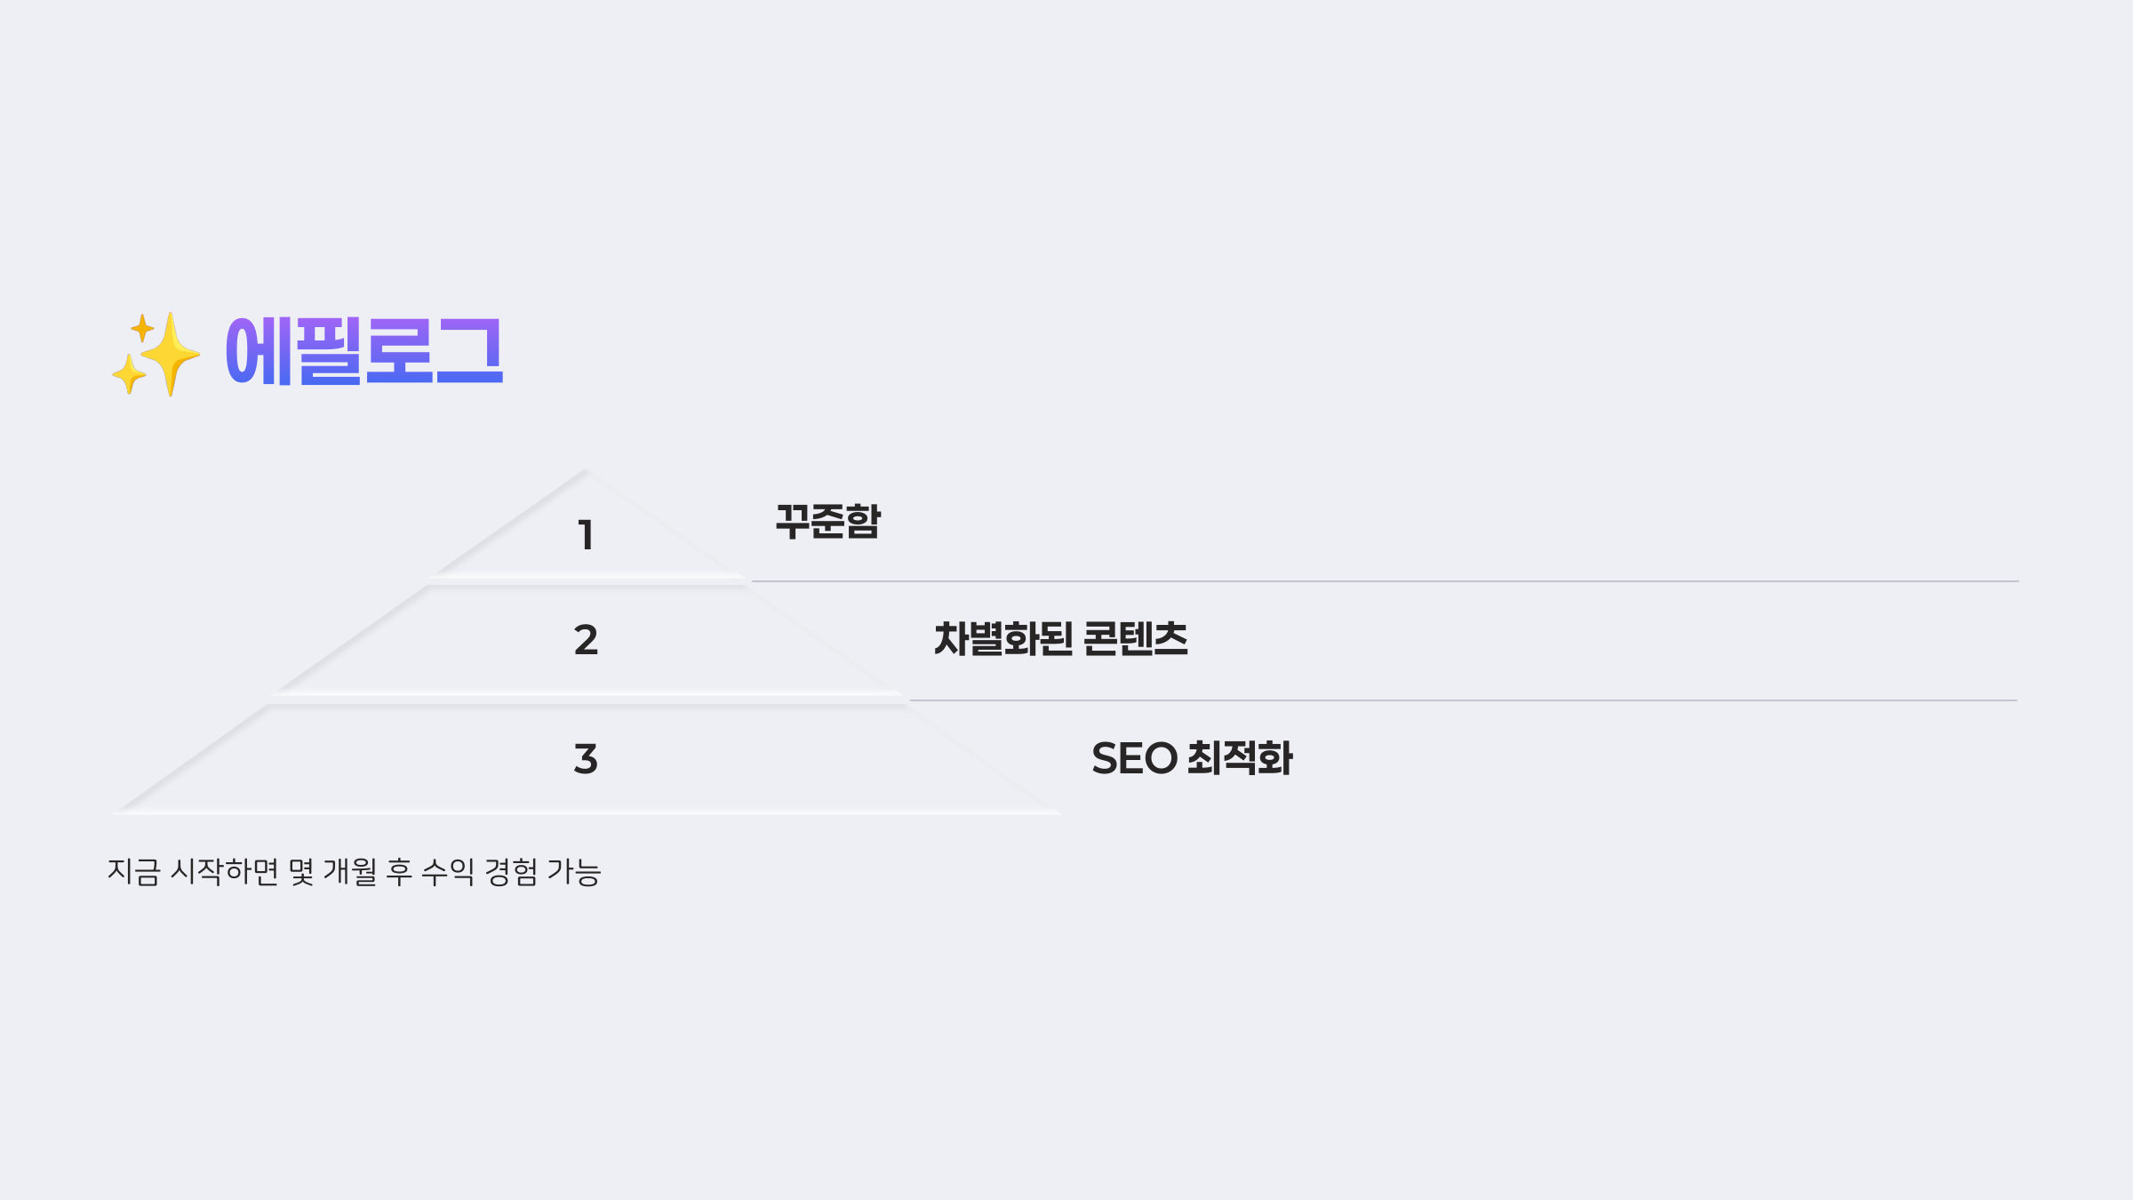Click the apex tip of the pyramid
The image size is (2133, 1200).
[586, 471]
